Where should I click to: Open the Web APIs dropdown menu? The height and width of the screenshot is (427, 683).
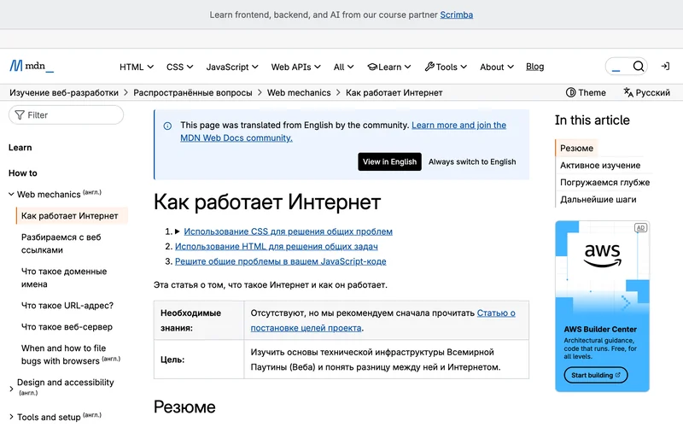coord(295,67)
